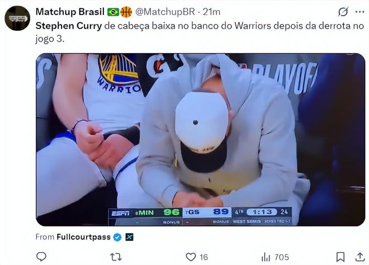
Task: Click the blue verified badge beside Fullcourtpass
Action: coord(117,237)
